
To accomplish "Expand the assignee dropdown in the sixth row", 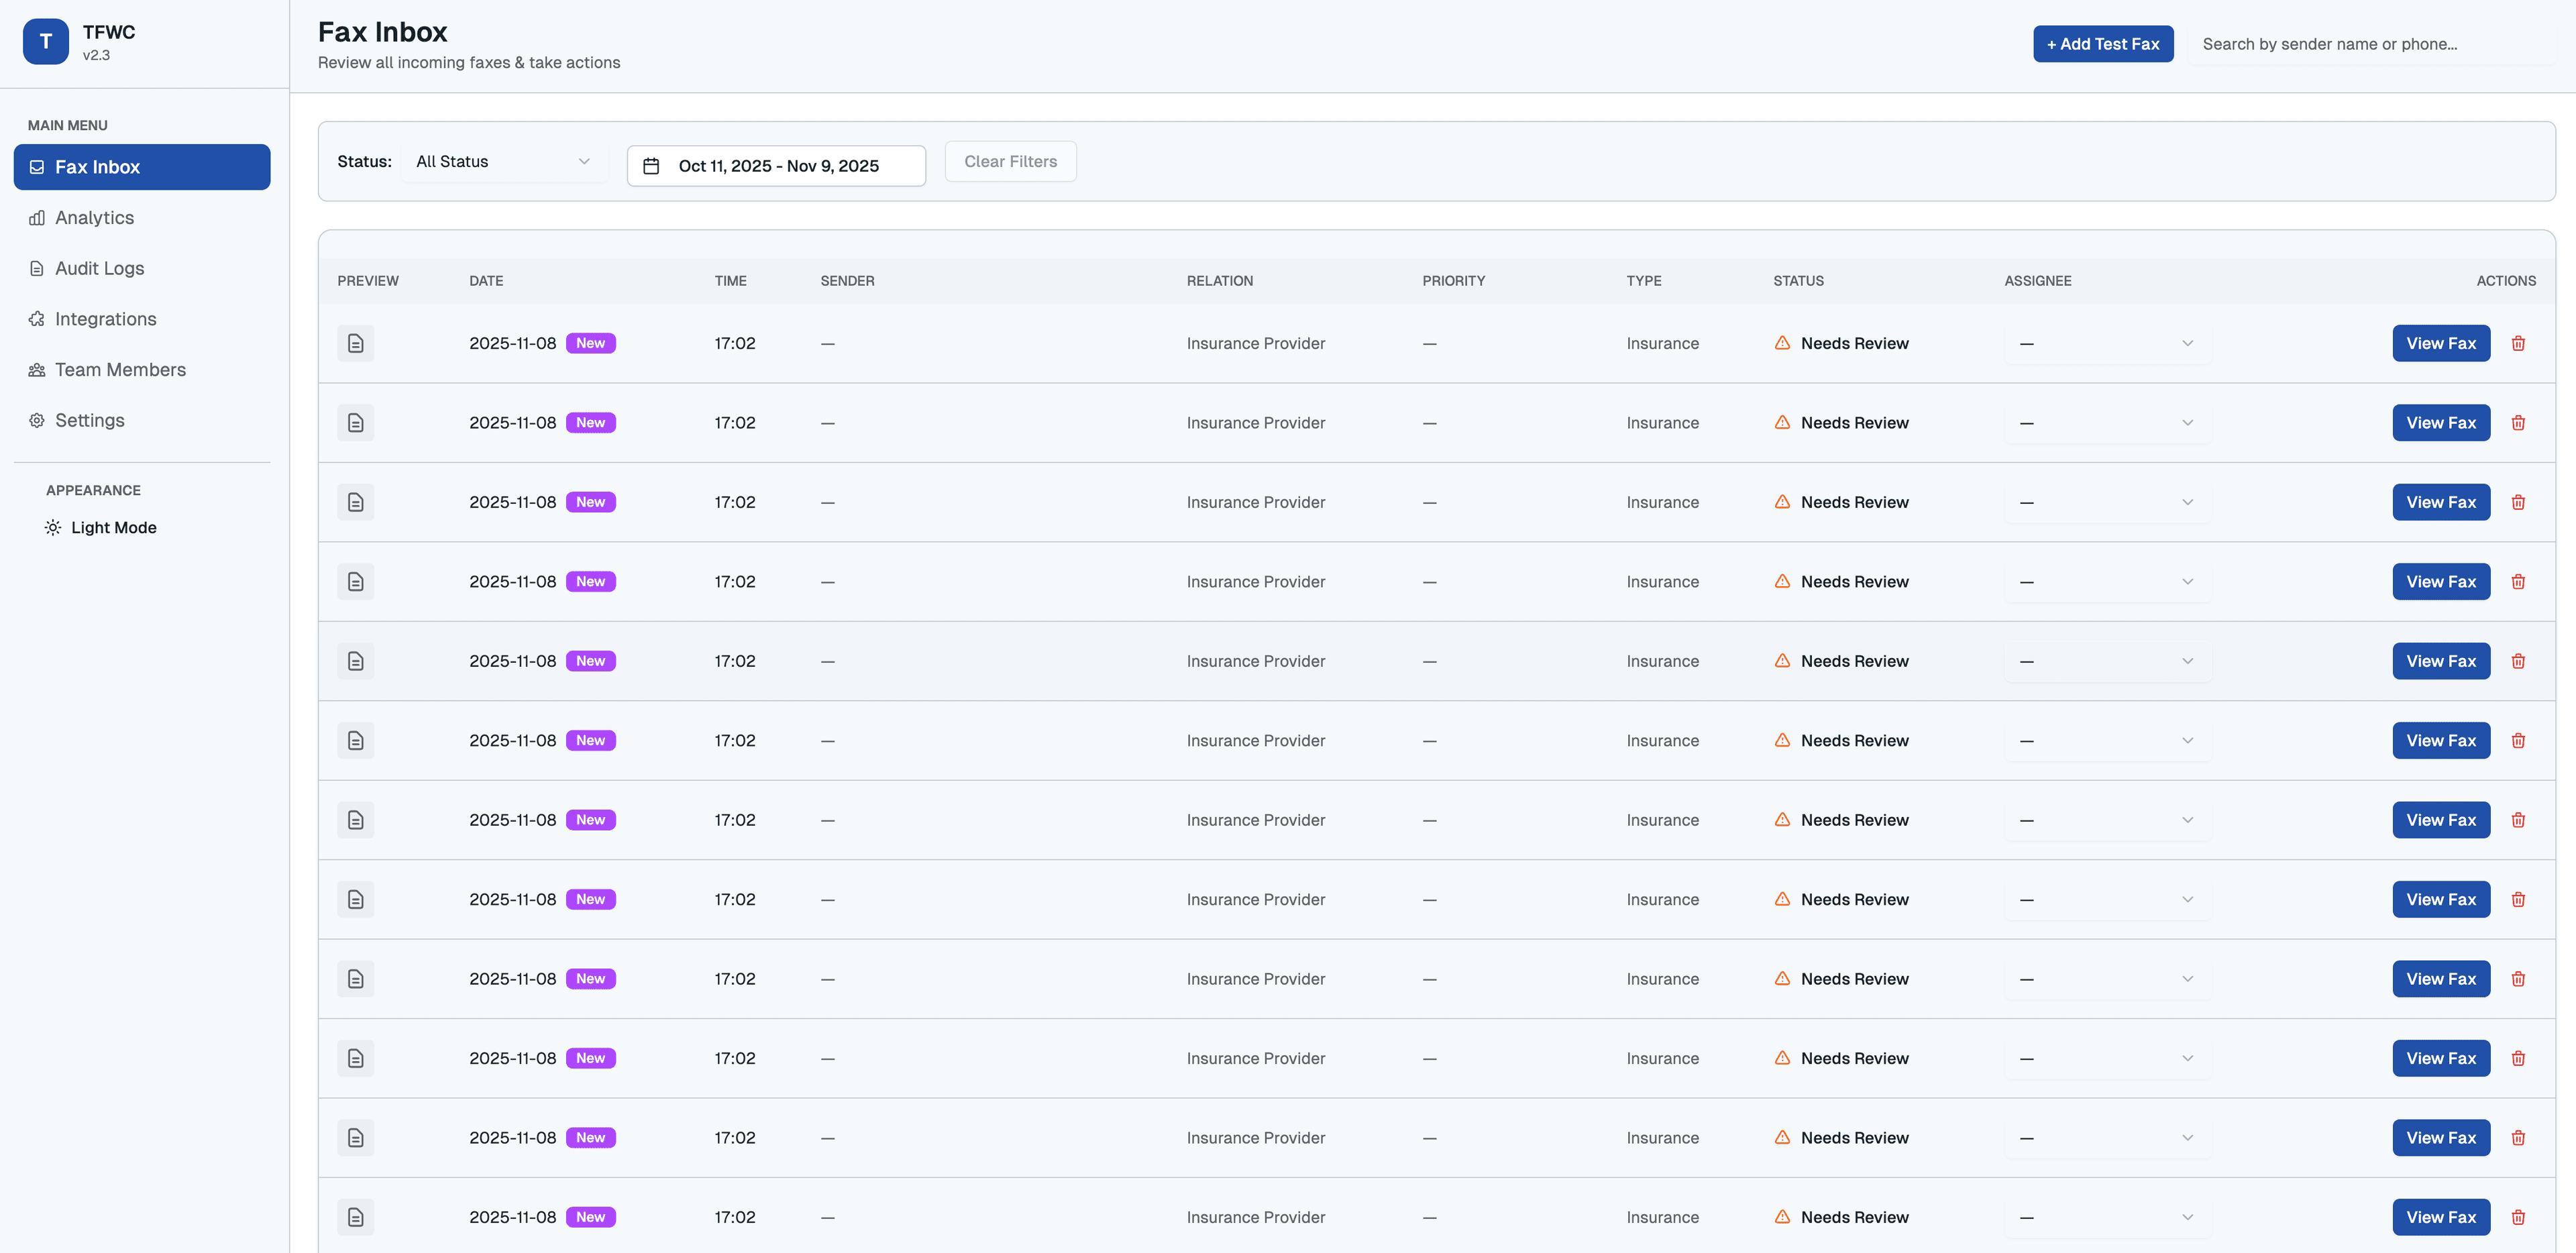I will [2106, 741].
